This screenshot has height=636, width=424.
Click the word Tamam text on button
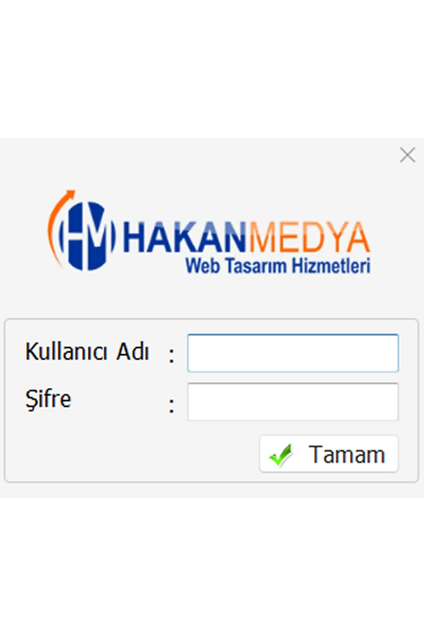tap(347, 455)
